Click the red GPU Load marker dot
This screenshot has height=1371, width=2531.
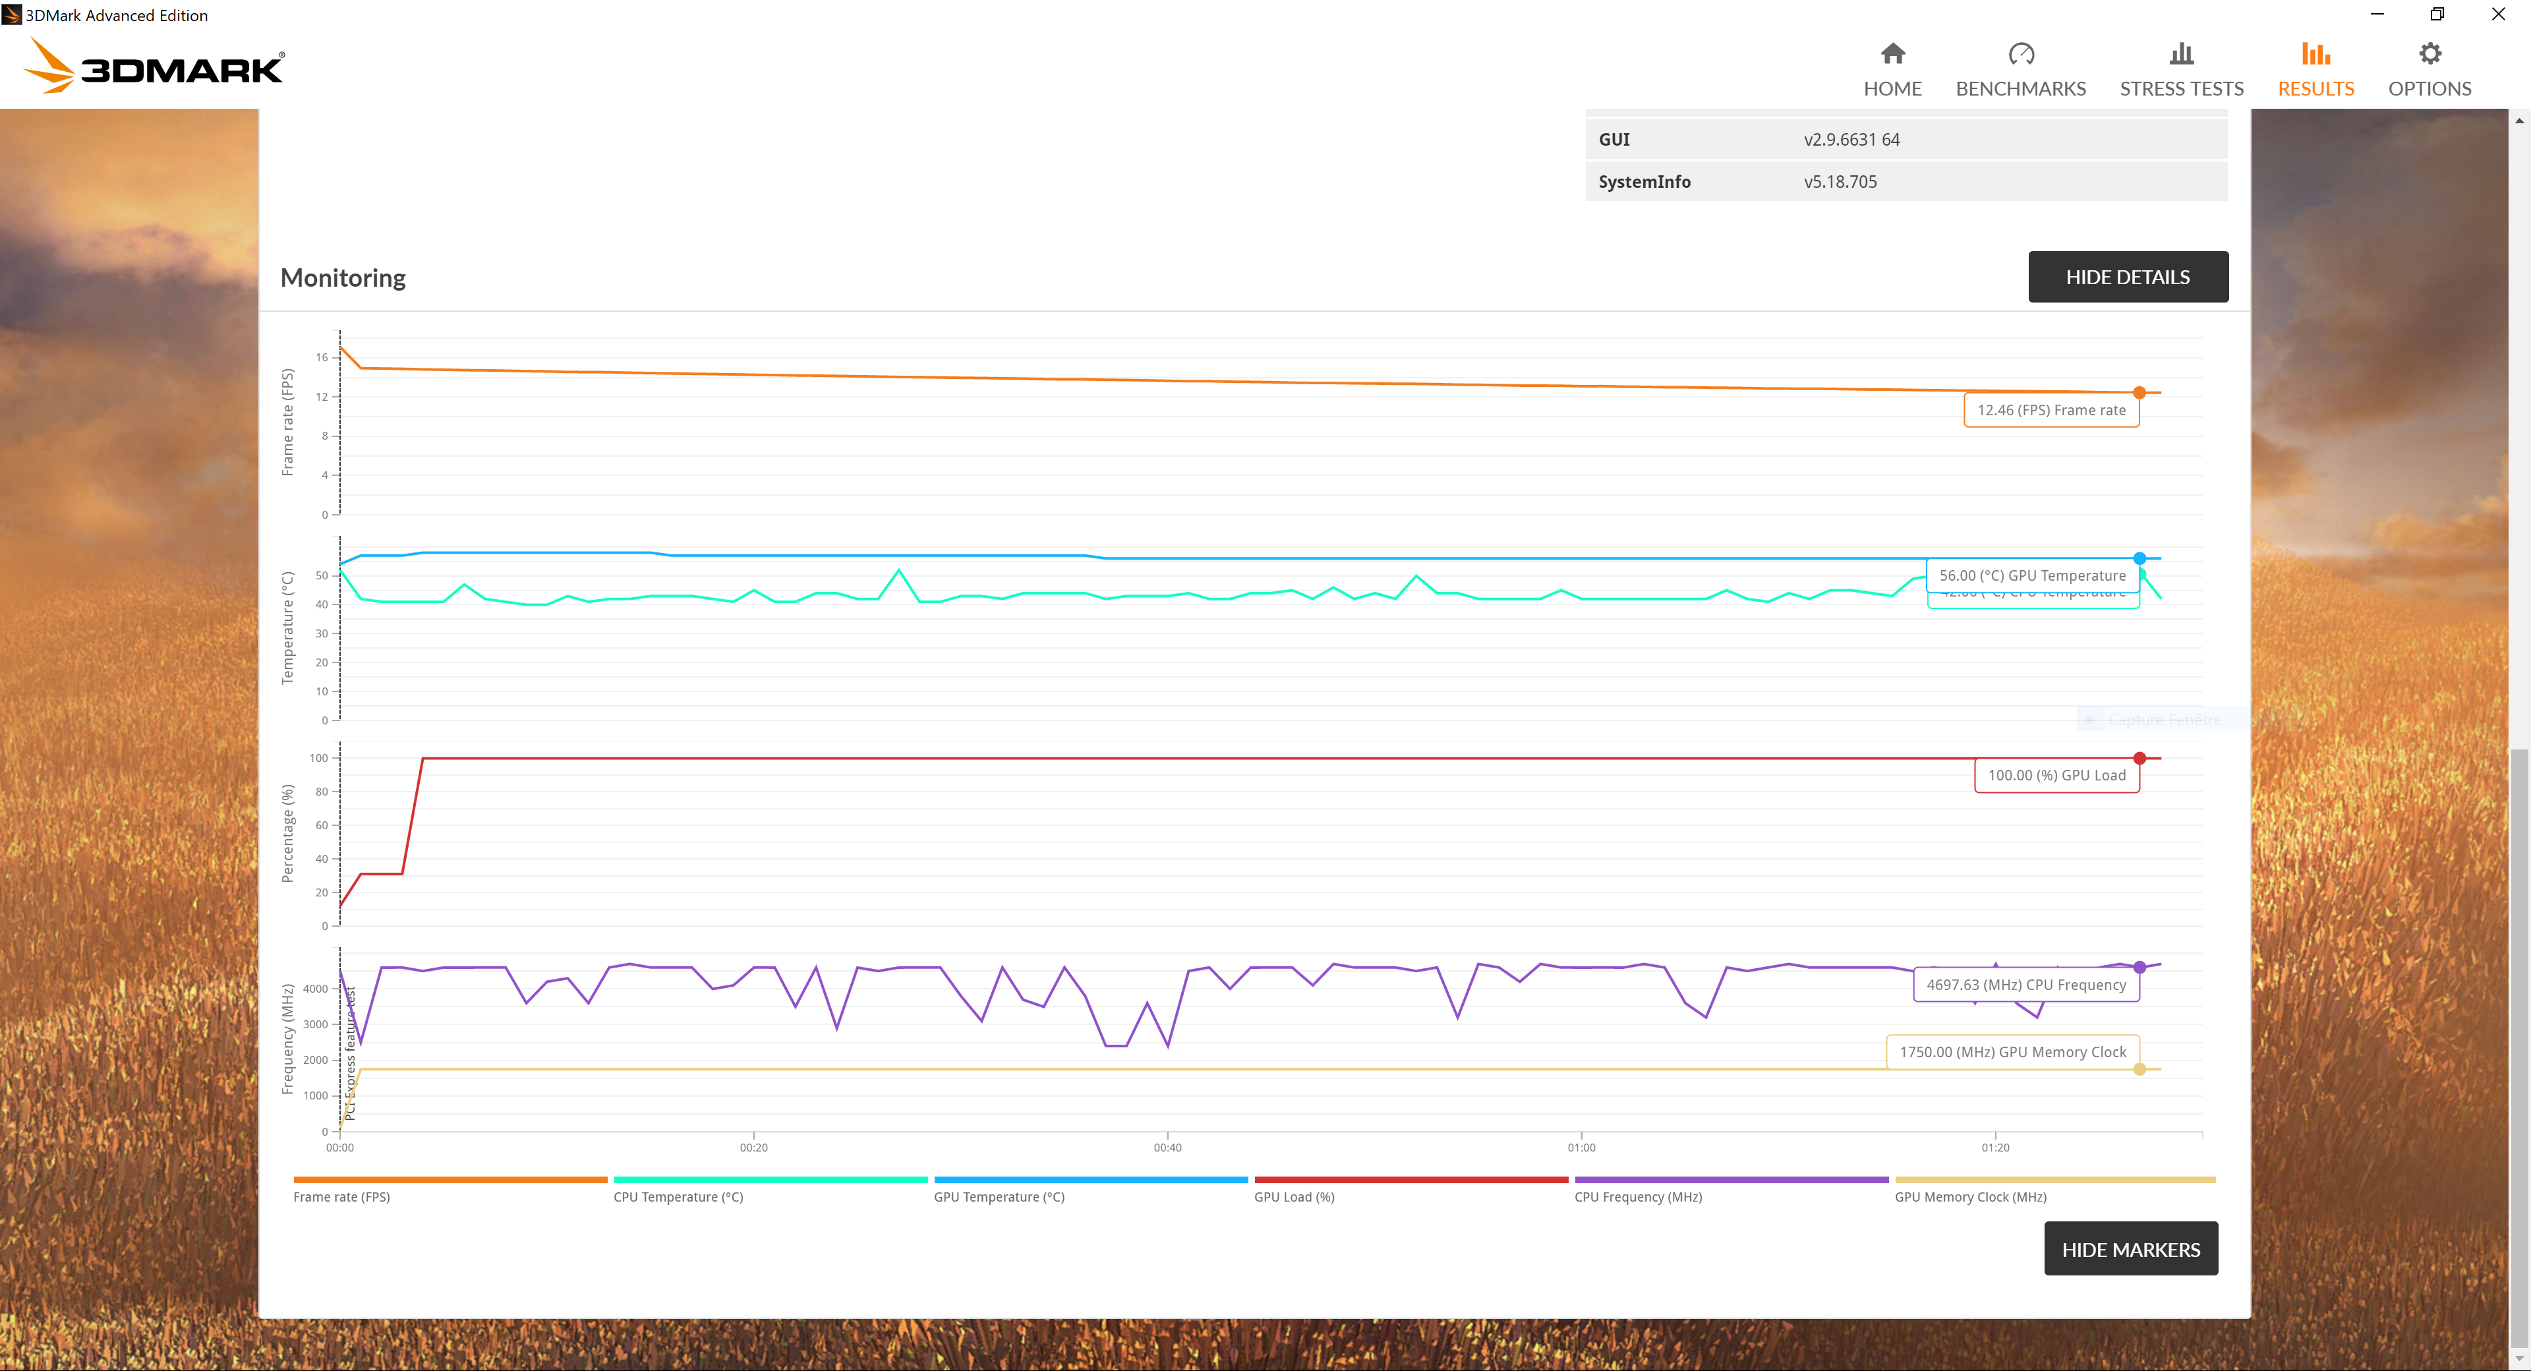(x=2139, y=759)
